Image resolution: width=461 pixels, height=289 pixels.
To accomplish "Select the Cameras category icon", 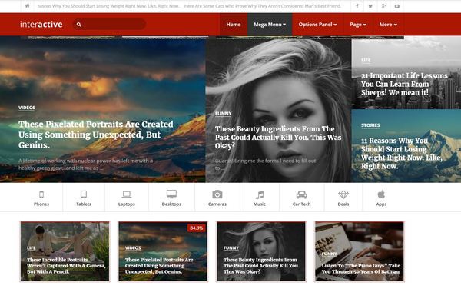I will [x=217, y=194].
